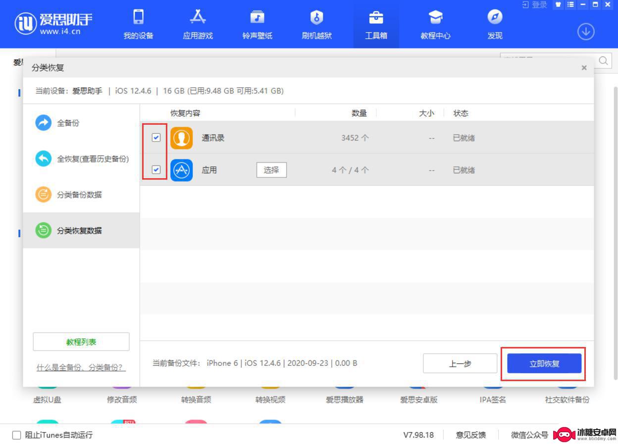Open IPA签名 tool
The width and height of the screenshot is (618, 445).
coord(493,399)
